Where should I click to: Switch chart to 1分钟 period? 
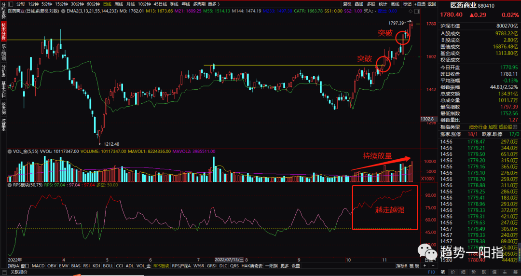click(33, 4)
